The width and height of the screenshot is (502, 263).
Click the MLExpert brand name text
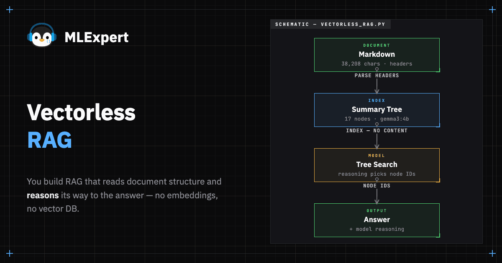[97, 38]
